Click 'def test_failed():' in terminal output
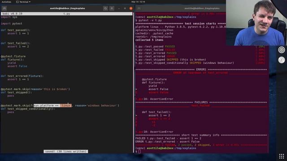 (x=157, y=112)
